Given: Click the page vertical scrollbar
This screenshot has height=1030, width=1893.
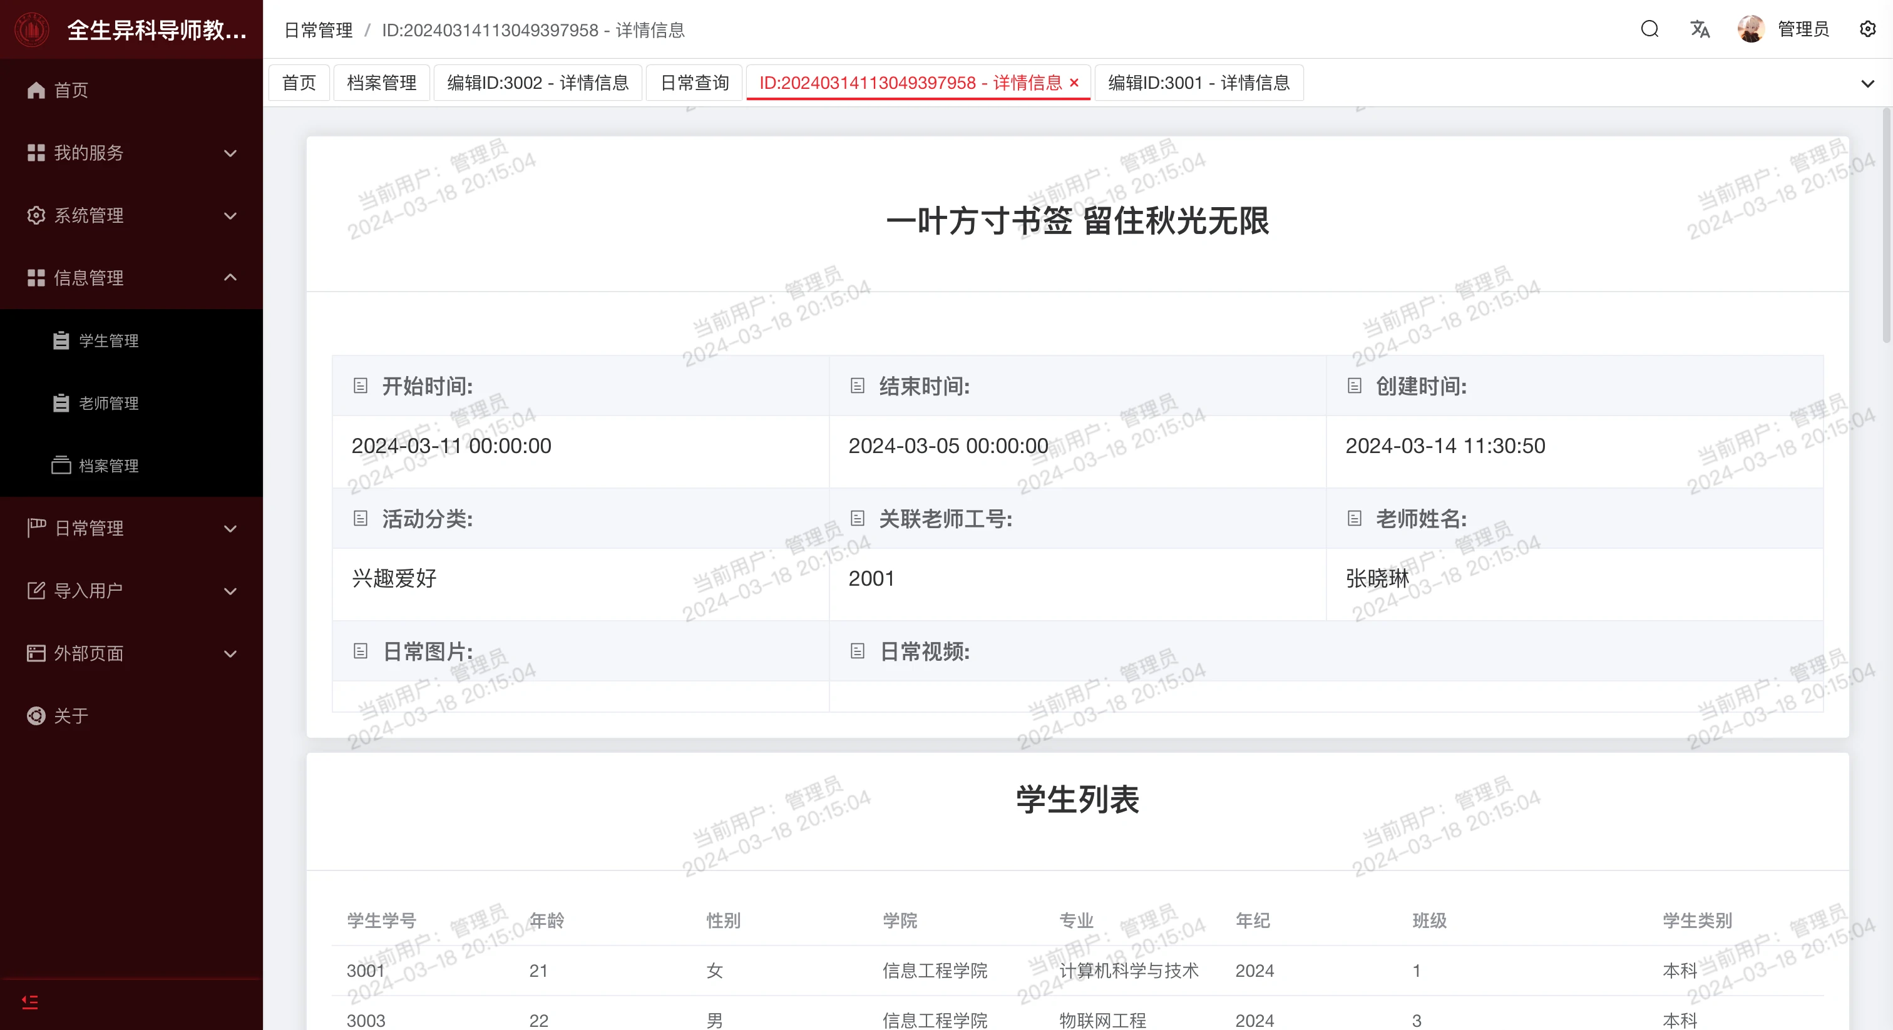Looking at the screenshot, I should (1885, 224).
